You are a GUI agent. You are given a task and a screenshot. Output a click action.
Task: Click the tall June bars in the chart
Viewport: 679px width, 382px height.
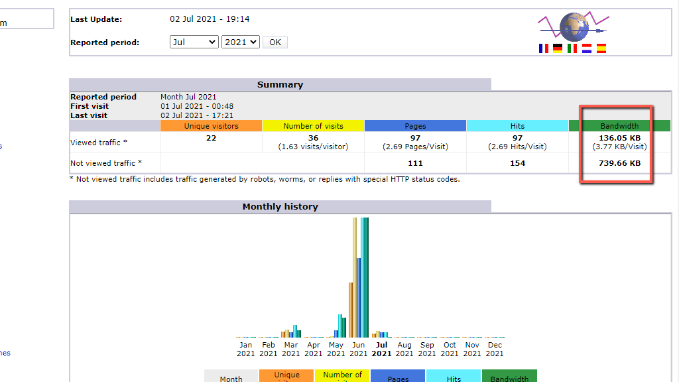359,279
